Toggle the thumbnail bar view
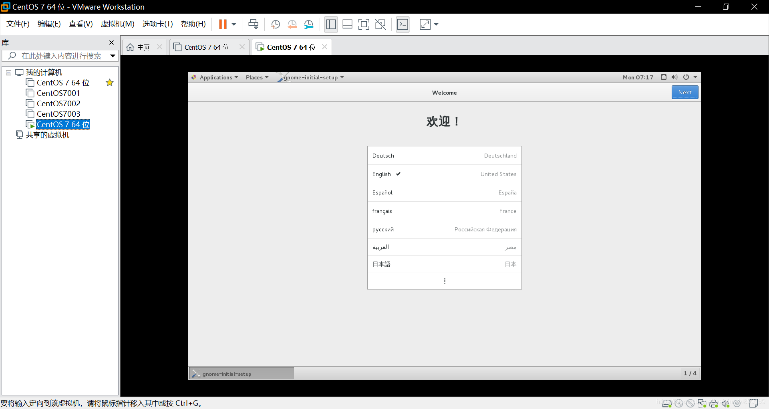The width and height of the screenshot is (769, 409). (347, 24)
